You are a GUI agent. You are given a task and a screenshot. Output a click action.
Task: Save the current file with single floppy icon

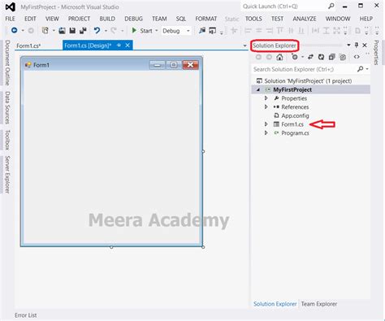click(x=72, y=31)
